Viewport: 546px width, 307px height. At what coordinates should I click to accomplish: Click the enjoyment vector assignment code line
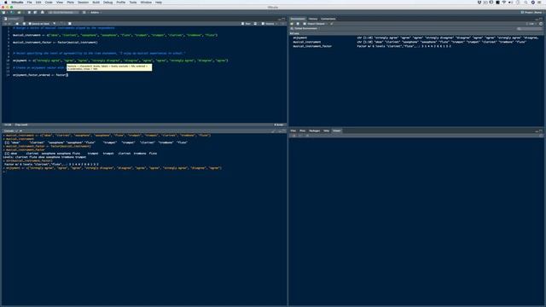(x=120, y=61)
